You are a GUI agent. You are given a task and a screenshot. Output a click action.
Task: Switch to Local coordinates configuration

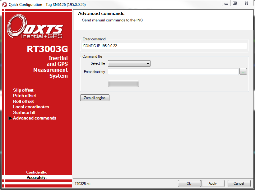point(31,107)
